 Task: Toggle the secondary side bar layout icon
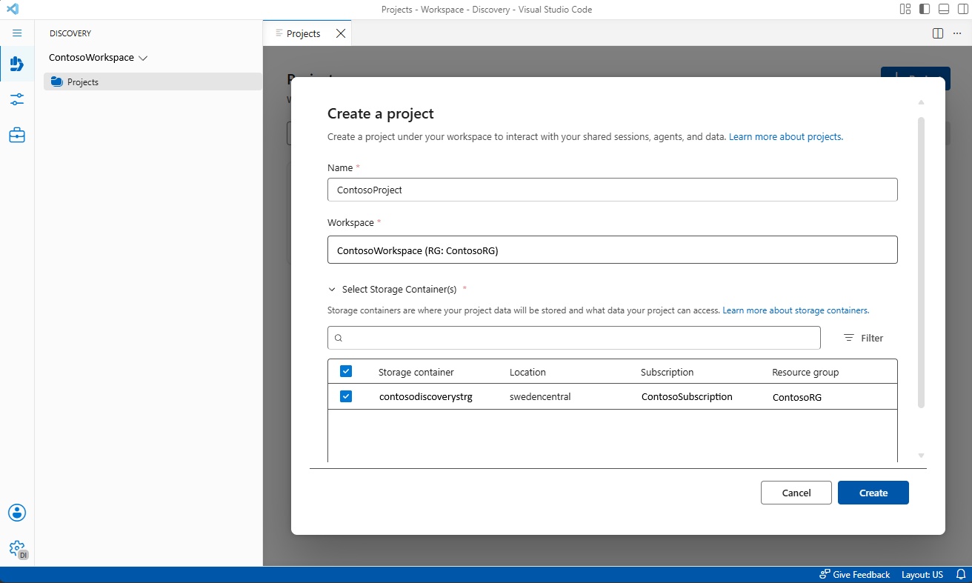(x=963, y=10)
